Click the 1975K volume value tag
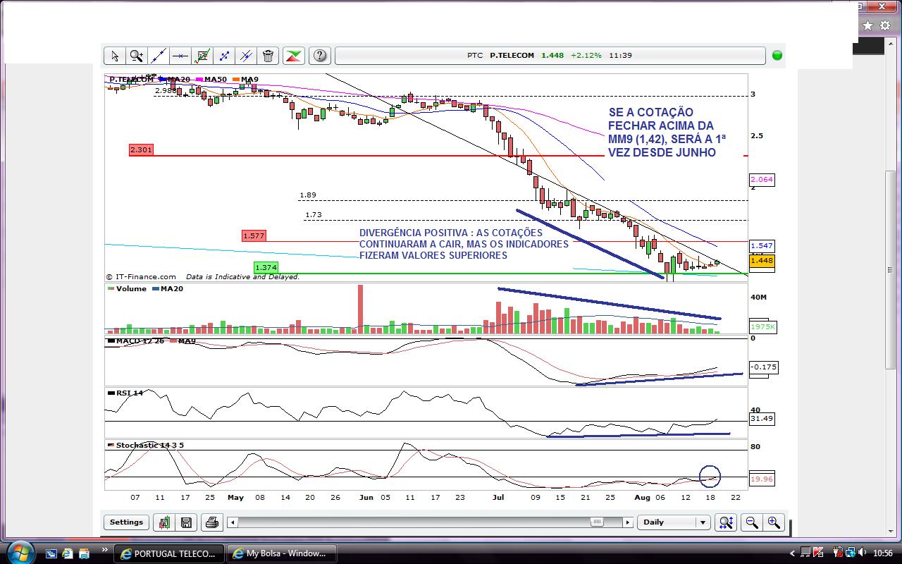This screenshot has height=564, width=902. (763, 327)
